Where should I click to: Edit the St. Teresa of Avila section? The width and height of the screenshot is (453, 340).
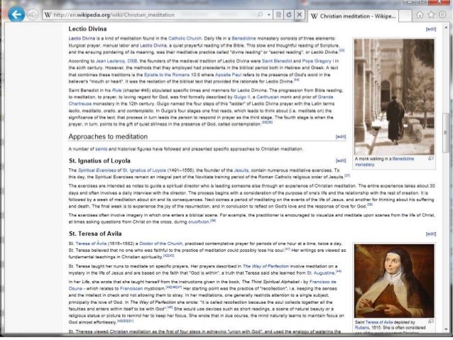(431, 234)
